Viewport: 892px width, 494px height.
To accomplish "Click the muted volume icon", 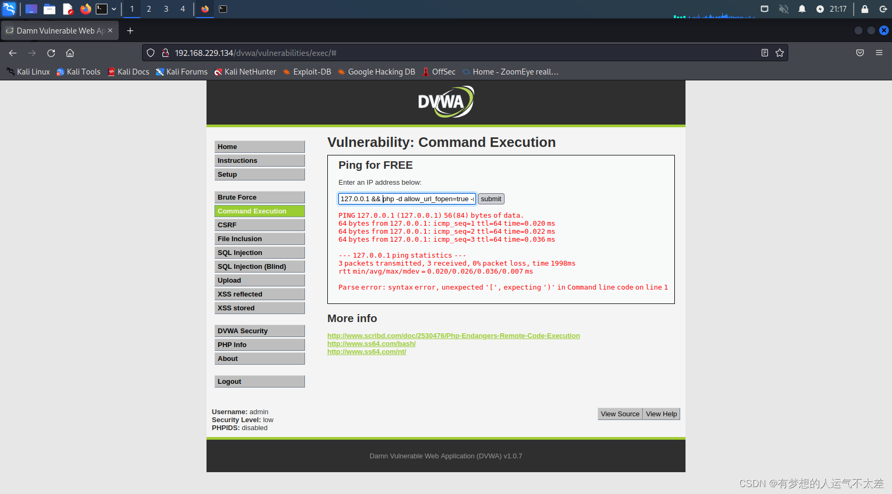I will tap(783, 9).
